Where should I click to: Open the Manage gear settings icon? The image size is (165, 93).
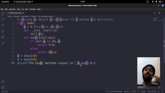pyautogui.click(x=3, y=87)
